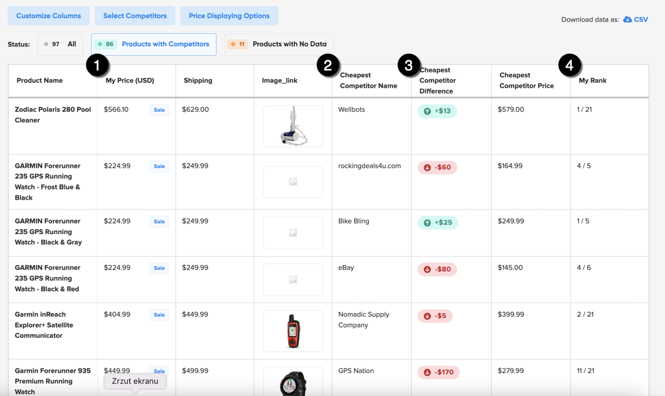
Task: Click the $566.10 price value
Action: coord(116,109)
